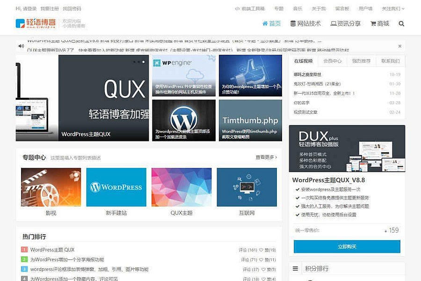421x281 pixels.
Task: Open the DUX plus 轻语博客加强版 banner
Action: [347, 148]
